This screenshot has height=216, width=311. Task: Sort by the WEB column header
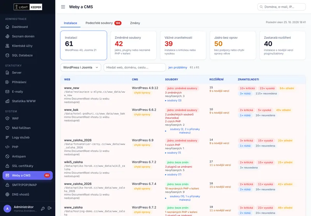click(x=67, y=80)
